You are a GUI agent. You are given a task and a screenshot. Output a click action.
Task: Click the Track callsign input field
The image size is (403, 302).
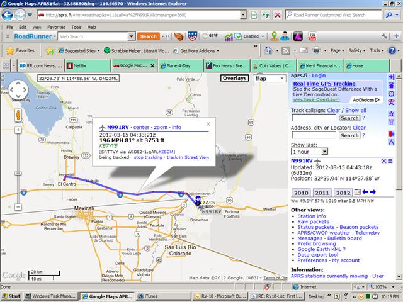click(x=314, y=118)
